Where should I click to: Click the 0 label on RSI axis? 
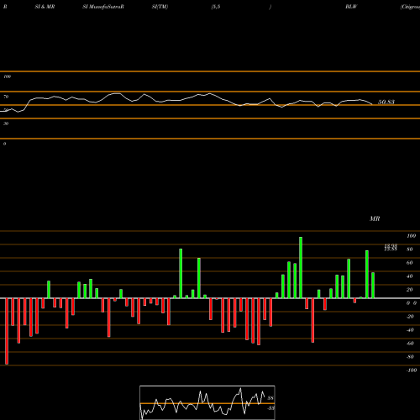(4, 144)
